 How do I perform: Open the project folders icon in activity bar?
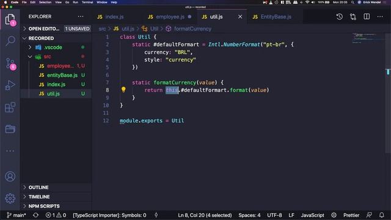point(10,129)
